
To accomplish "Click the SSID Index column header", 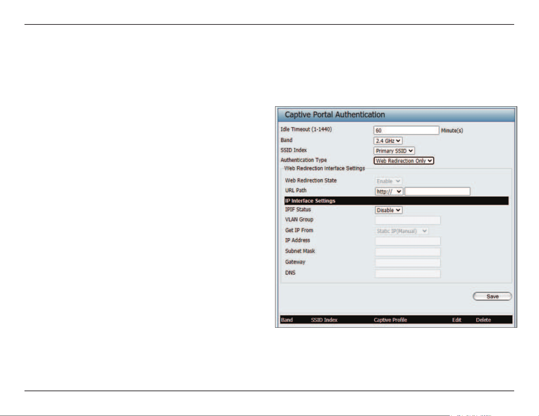I will [x=324, y=320].
